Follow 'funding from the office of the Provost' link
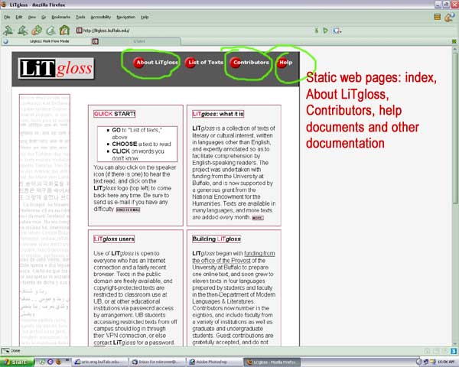 (233, 257)
